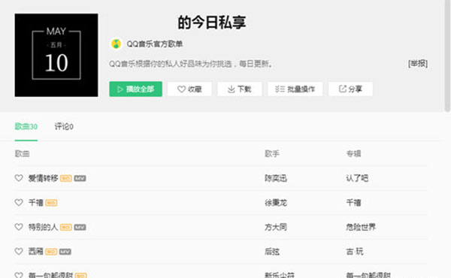Open album 危险世界
The height and width of the screenshot is (278, 451).
click(361, 227)
